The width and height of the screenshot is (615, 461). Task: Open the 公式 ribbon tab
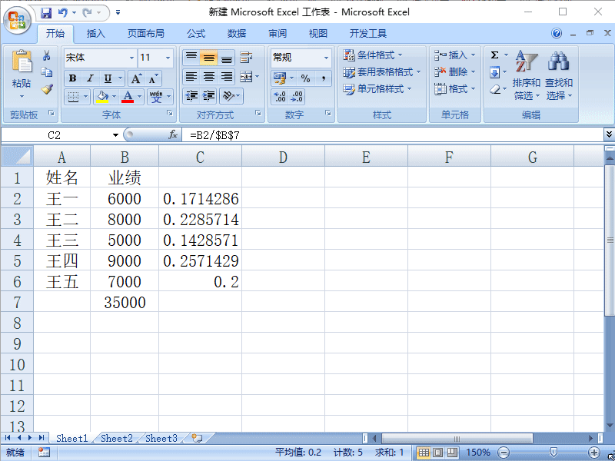pyautogui.click(x=195, y=33)
